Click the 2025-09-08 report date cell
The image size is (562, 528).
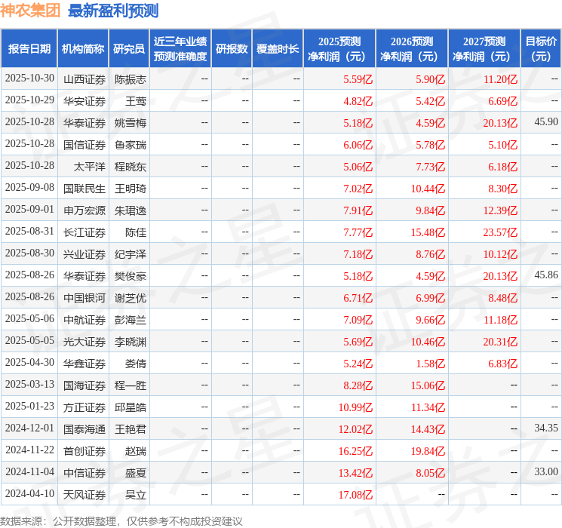point(29,189)
